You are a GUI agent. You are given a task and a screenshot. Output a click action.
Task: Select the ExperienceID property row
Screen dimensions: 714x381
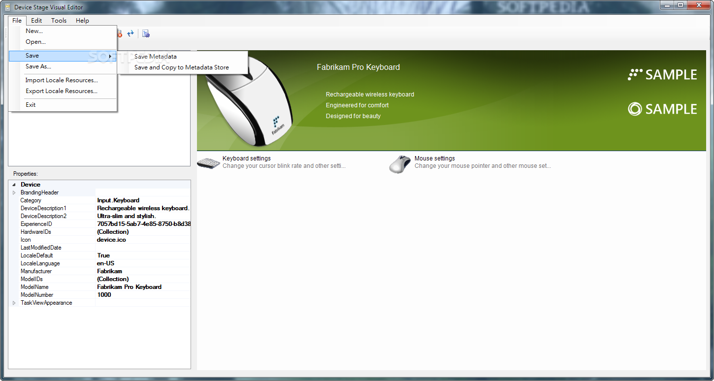(99, 224)
